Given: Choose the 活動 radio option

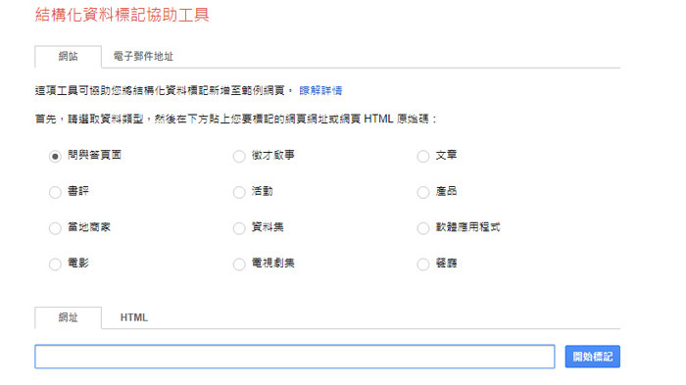Looking at the screenshot, I should pos(239,192).
